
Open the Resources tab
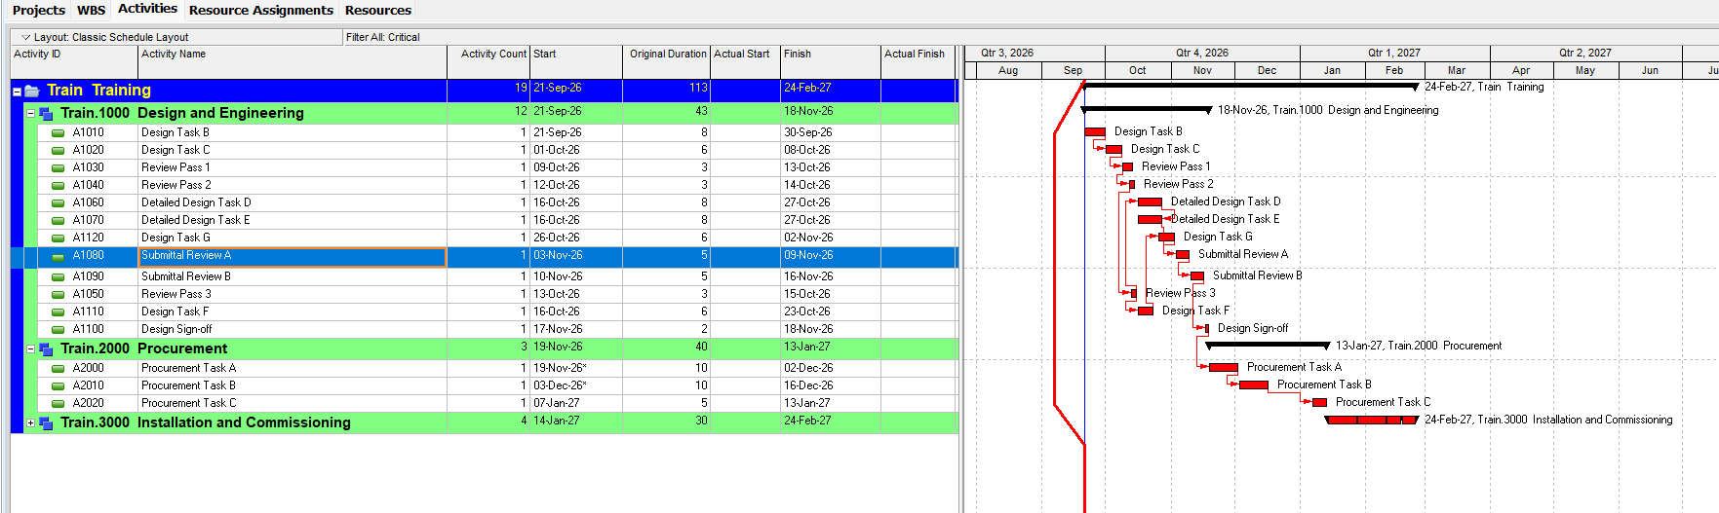pos(378,10)
